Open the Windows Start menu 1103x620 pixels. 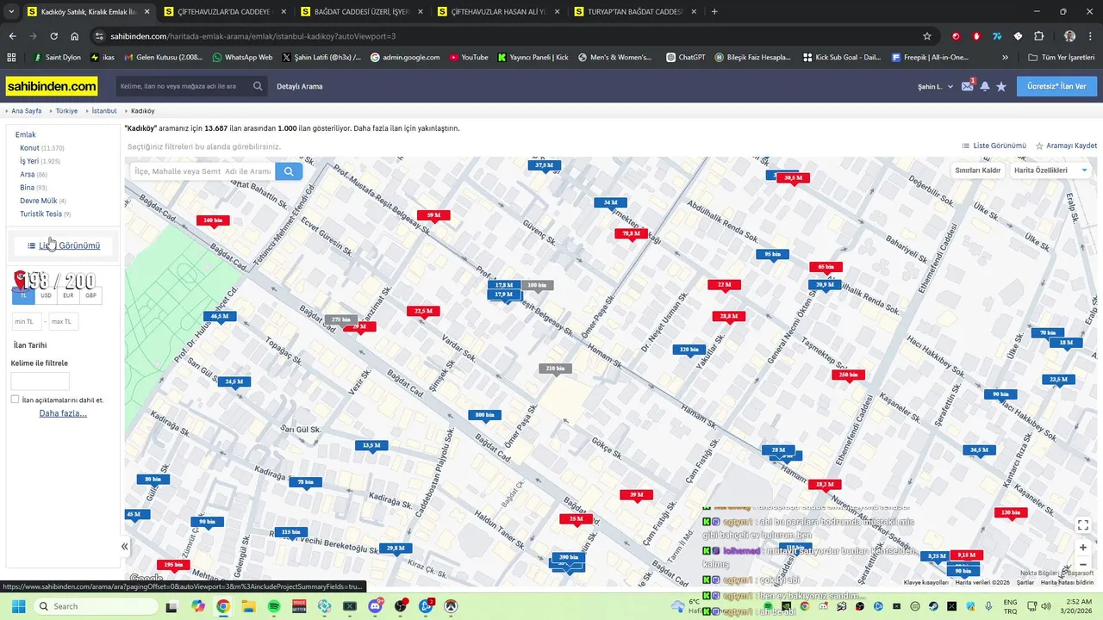pyautogui.click(x=18, y=606)
